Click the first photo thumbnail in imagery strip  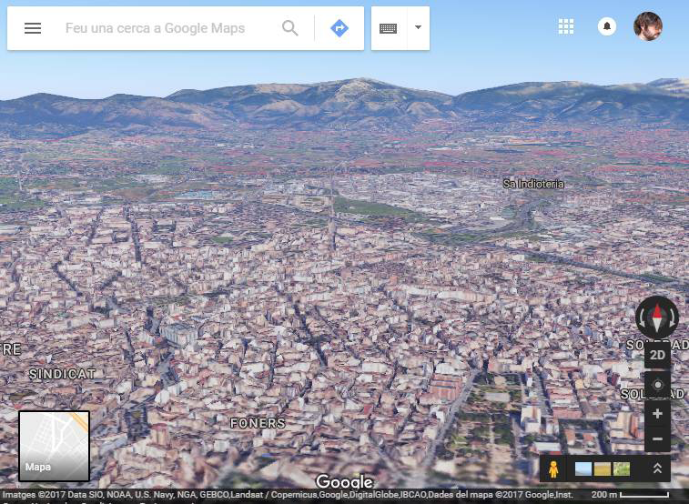[x=583, y=469]
